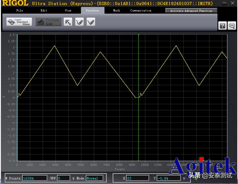Image resolution: width=238 pixels, height=184 pixels.
Task: Click the VPP value field
Action: click(64, 178)
